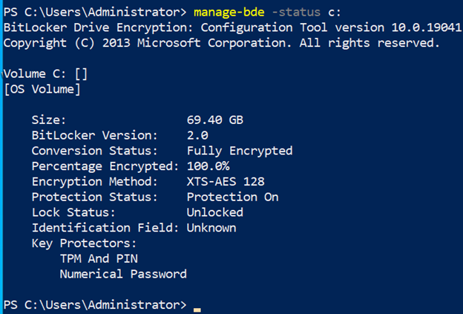Click the "Lock Status:" label
Image resolution: width=463 pixels, height=314 pixels.
click(x=73, y=212)
